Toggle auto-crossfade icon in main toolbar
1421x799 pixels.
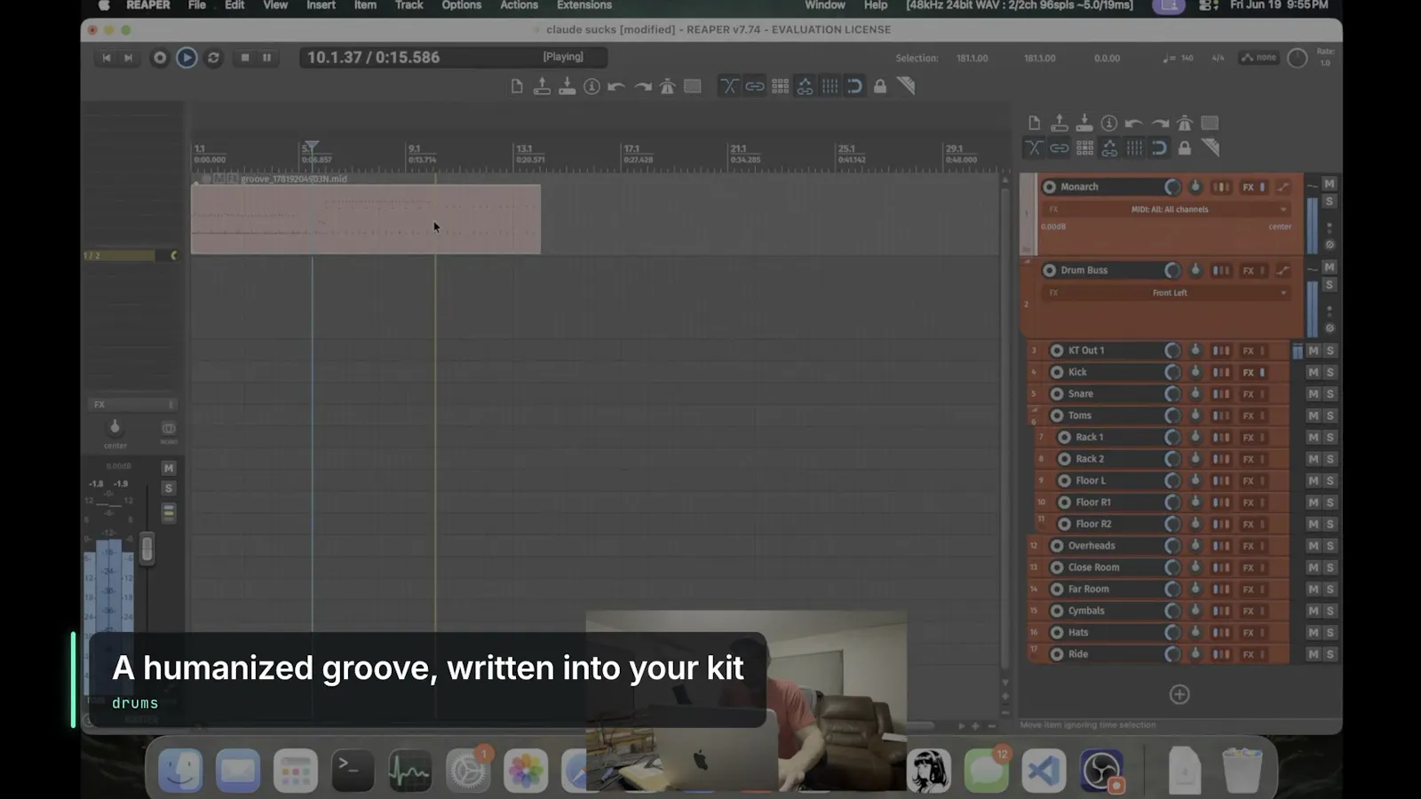[x=729, y=86]
